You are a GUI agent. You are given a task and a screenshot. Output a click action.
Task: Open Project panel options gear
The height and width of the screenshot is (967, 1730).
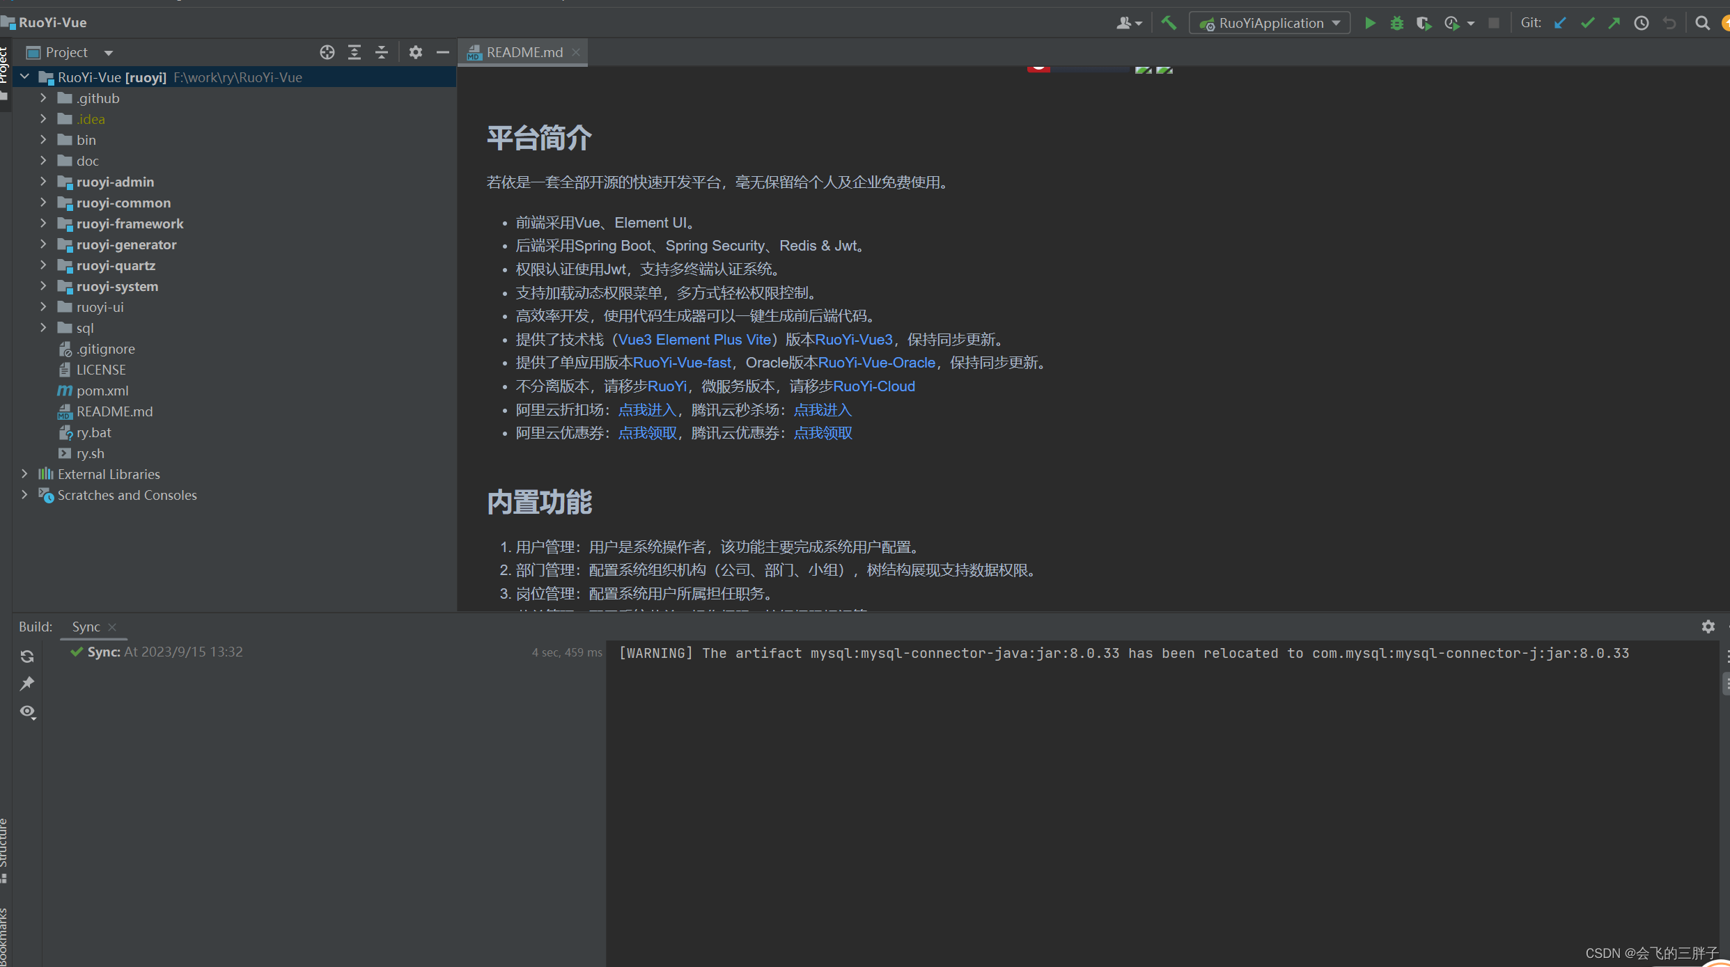(x=416, y=52)
